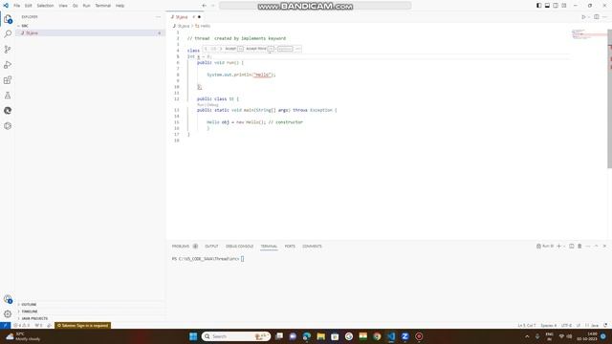Open the Explorer view in activity bar
The height and width of the screenshot is (344, 612).
click(8, 19)
